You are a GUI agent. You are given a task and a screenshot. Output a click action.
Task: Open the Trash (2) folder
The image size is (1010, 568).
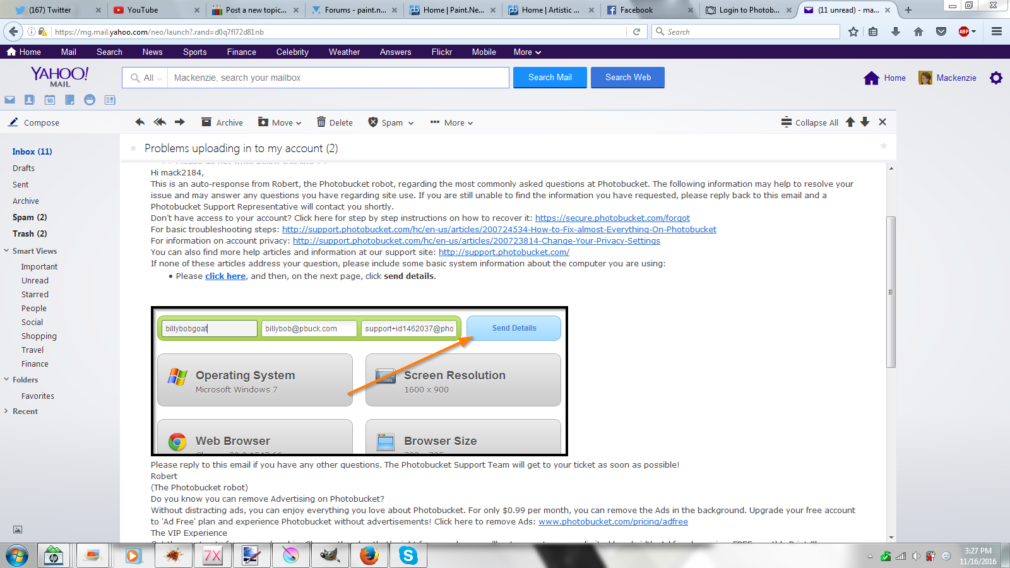click(x=30, y=234)
